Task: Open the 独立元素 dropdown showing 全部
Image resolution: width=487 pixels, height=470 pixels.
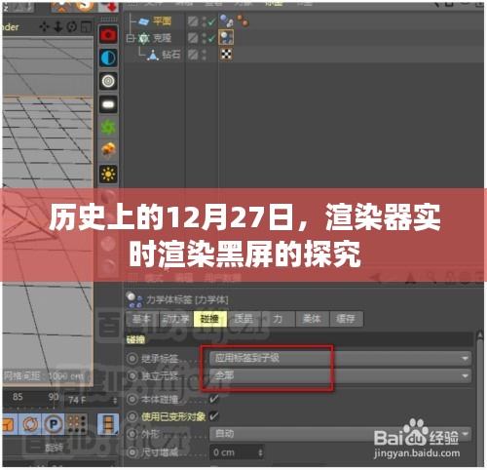Action: pos(340,375)
